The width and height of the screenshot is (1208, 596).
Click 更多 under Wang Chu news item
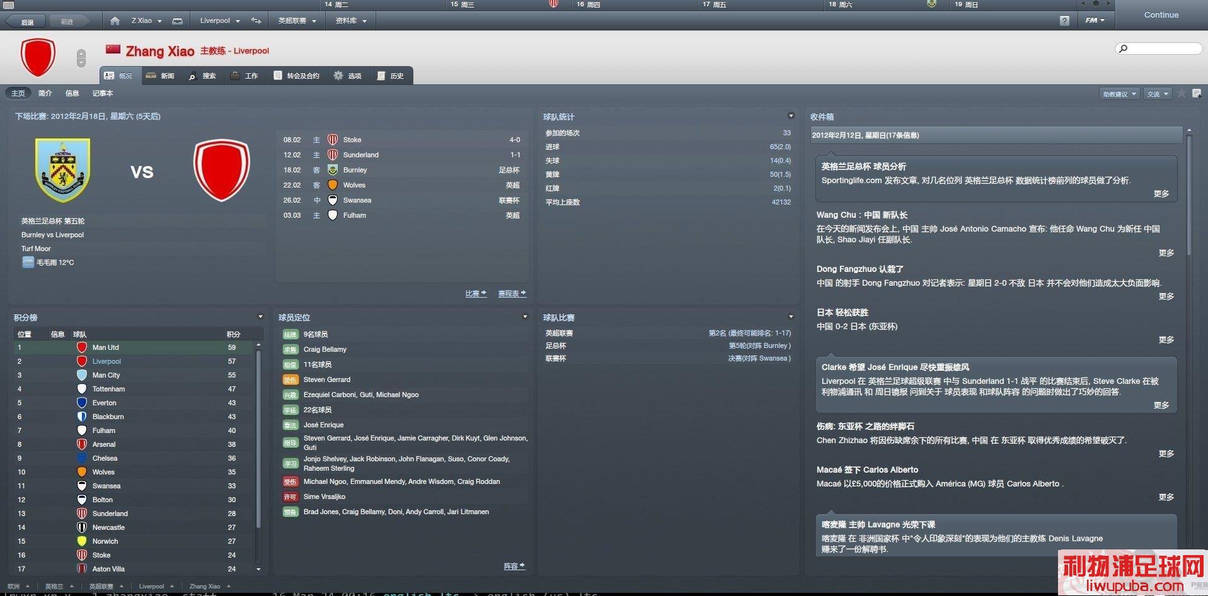click(1166, 252)
